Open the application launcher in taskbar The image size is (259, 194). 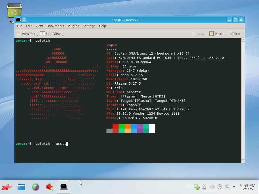(x=7, y=187)
